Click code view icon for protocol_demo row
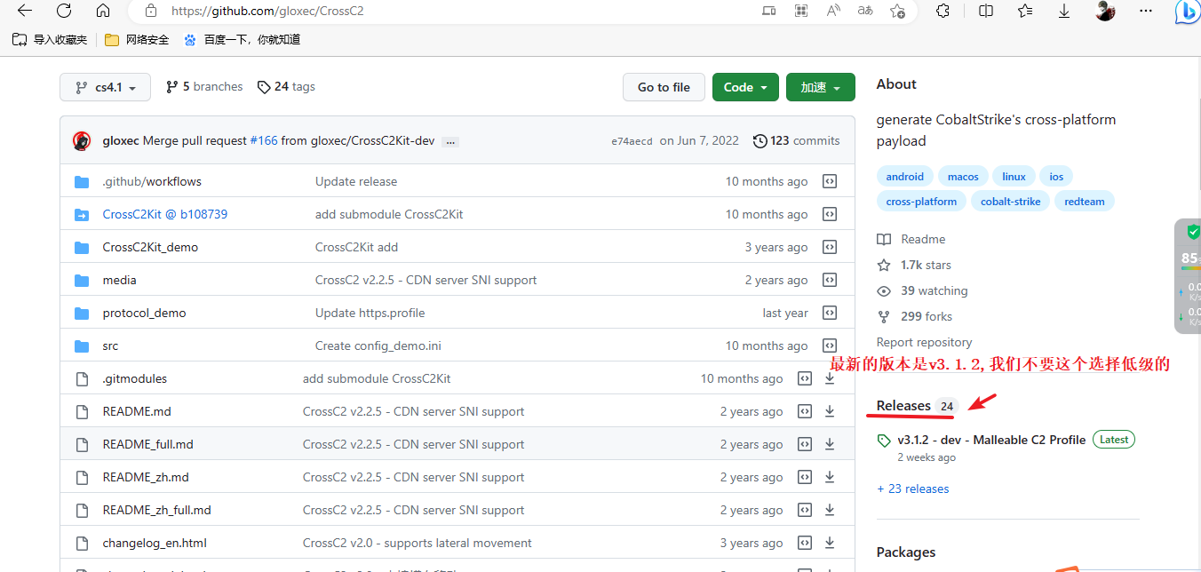This screenshot has width=1201, height=572. [x=830, y=313]
